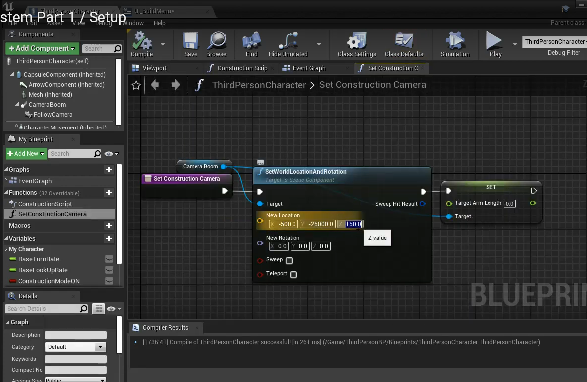The width and height of the screenshot is (587, 382).
Task: Open the Category Default dropdown
Action: point(76,347)
